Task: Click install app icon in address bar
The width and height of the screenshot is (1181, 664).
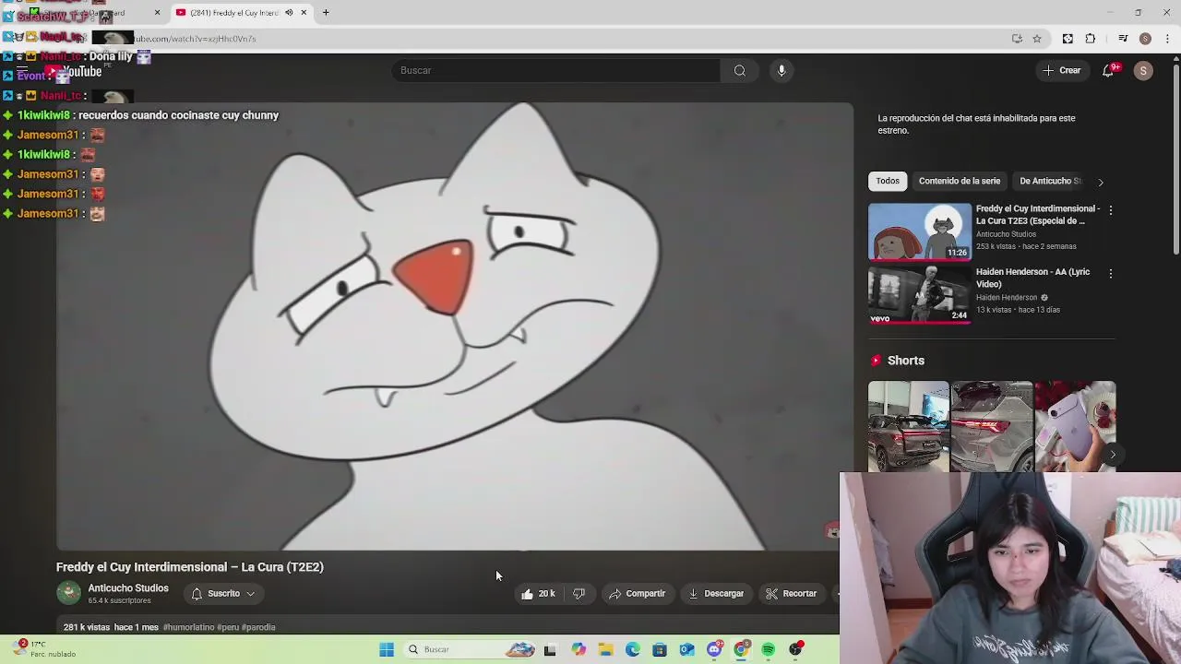Action: [1017, 39]
